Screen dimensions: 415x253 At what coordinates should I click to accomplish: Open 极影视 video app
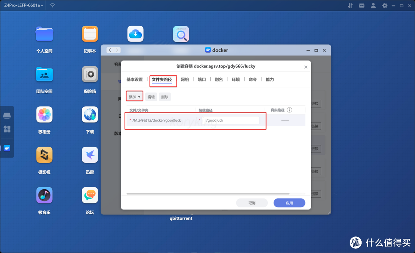coord(44,155)
